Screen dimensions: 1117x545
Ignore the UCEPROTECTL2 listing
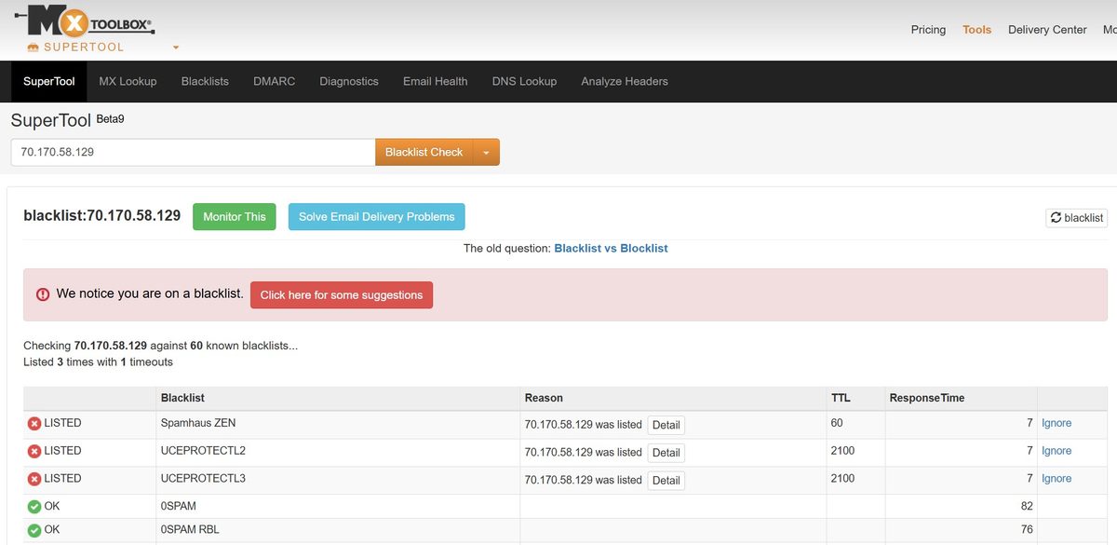tap(1056, 451)
